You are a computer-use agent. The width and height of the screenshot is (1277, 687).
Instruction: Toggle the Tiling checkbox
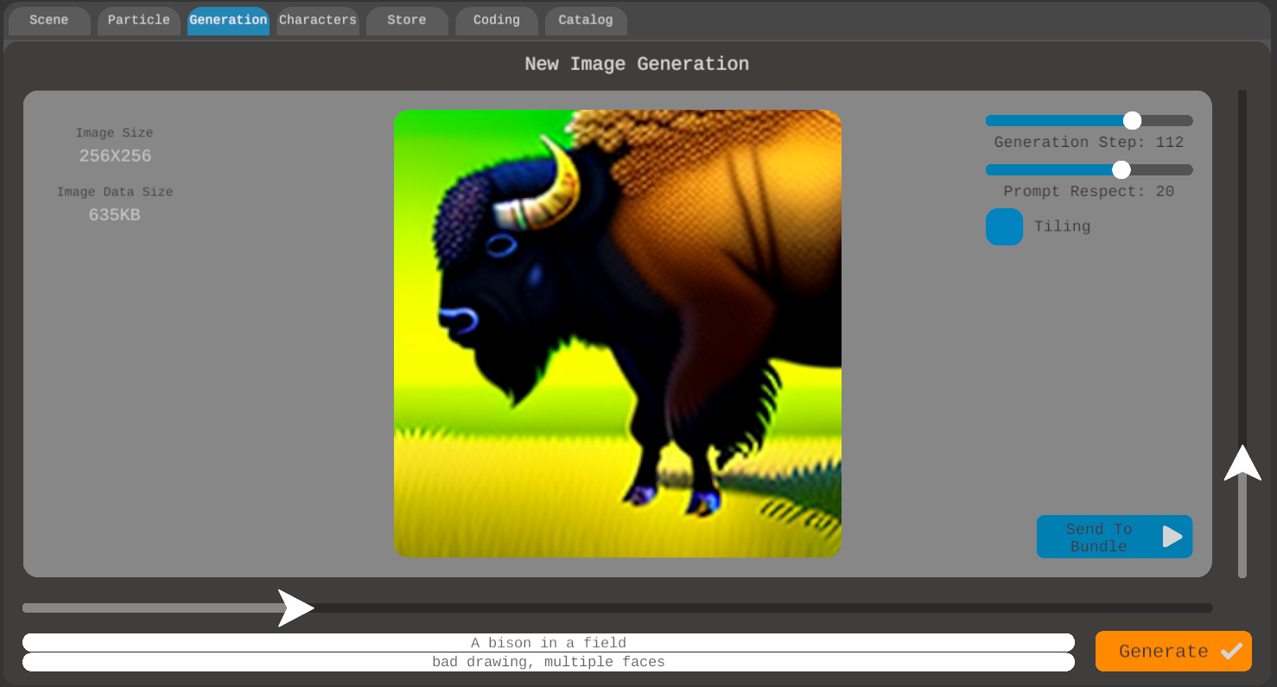point(1004,226)
